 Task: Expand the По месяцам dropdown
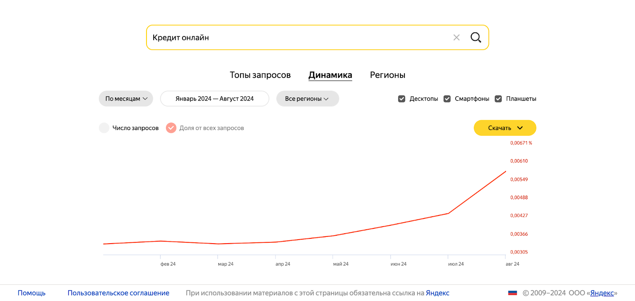click(126, 99)
